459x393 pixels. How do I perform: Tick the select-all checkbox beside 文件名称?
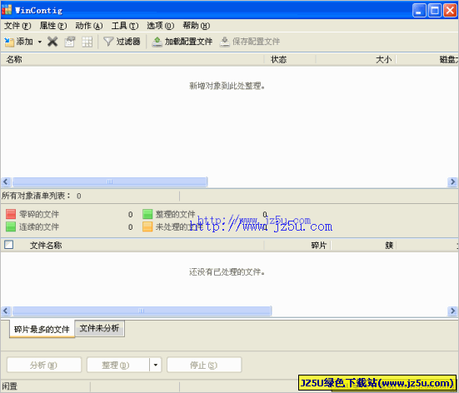(9, 245)
